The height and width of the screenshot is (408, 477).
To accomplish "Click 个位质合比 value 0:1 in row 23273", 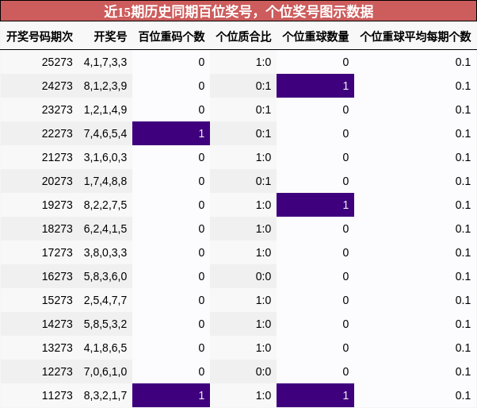I will point(263,110).
